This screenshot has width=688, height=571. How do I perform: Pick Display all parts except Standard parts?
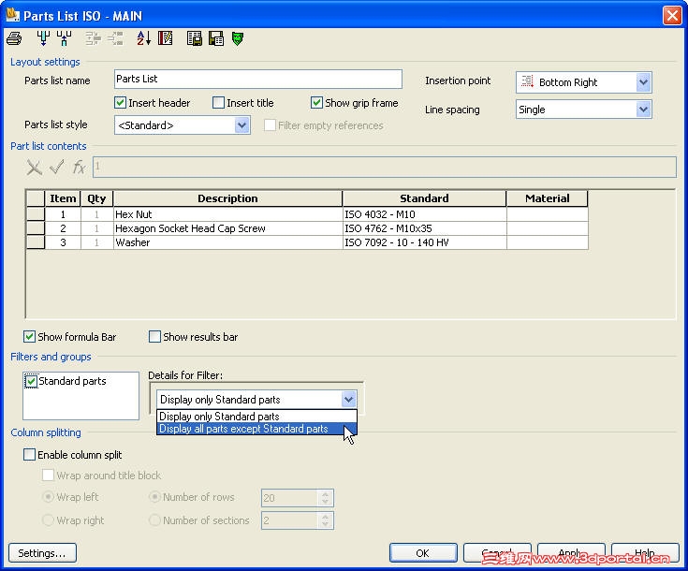click(x=256, y=429)
